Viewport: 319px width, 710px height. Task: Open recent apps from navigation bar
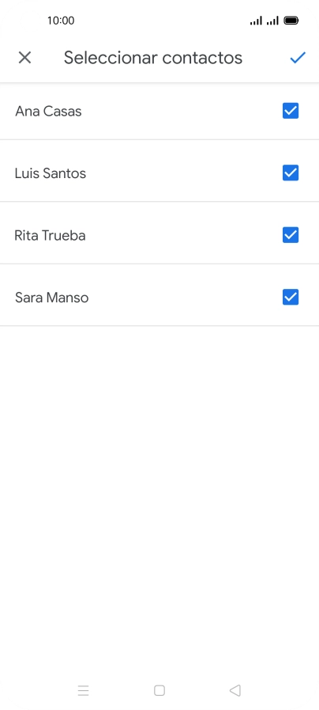coord(83,690)
